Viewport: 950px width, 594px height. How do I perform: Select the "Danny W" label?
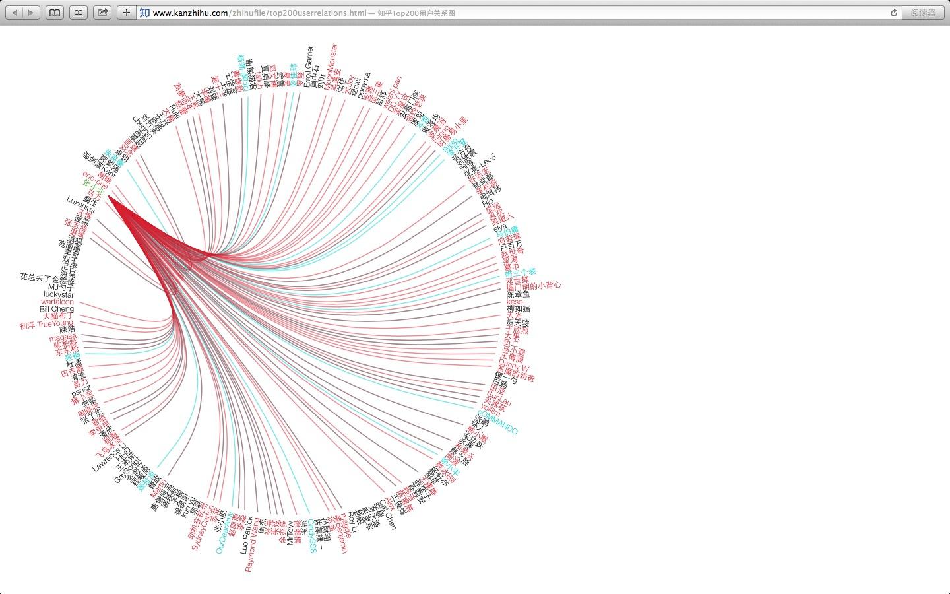[x=514, y=365]
